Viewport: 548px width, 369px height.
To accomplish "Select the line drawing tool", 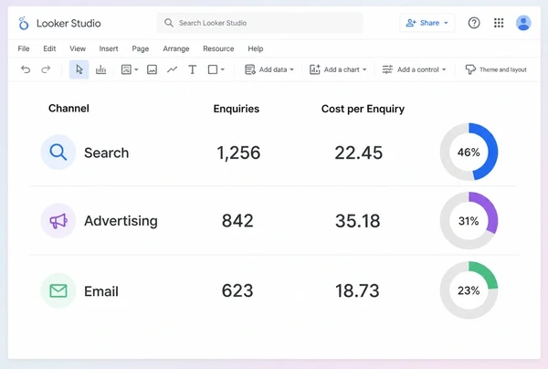I will [x=172, y=69].
